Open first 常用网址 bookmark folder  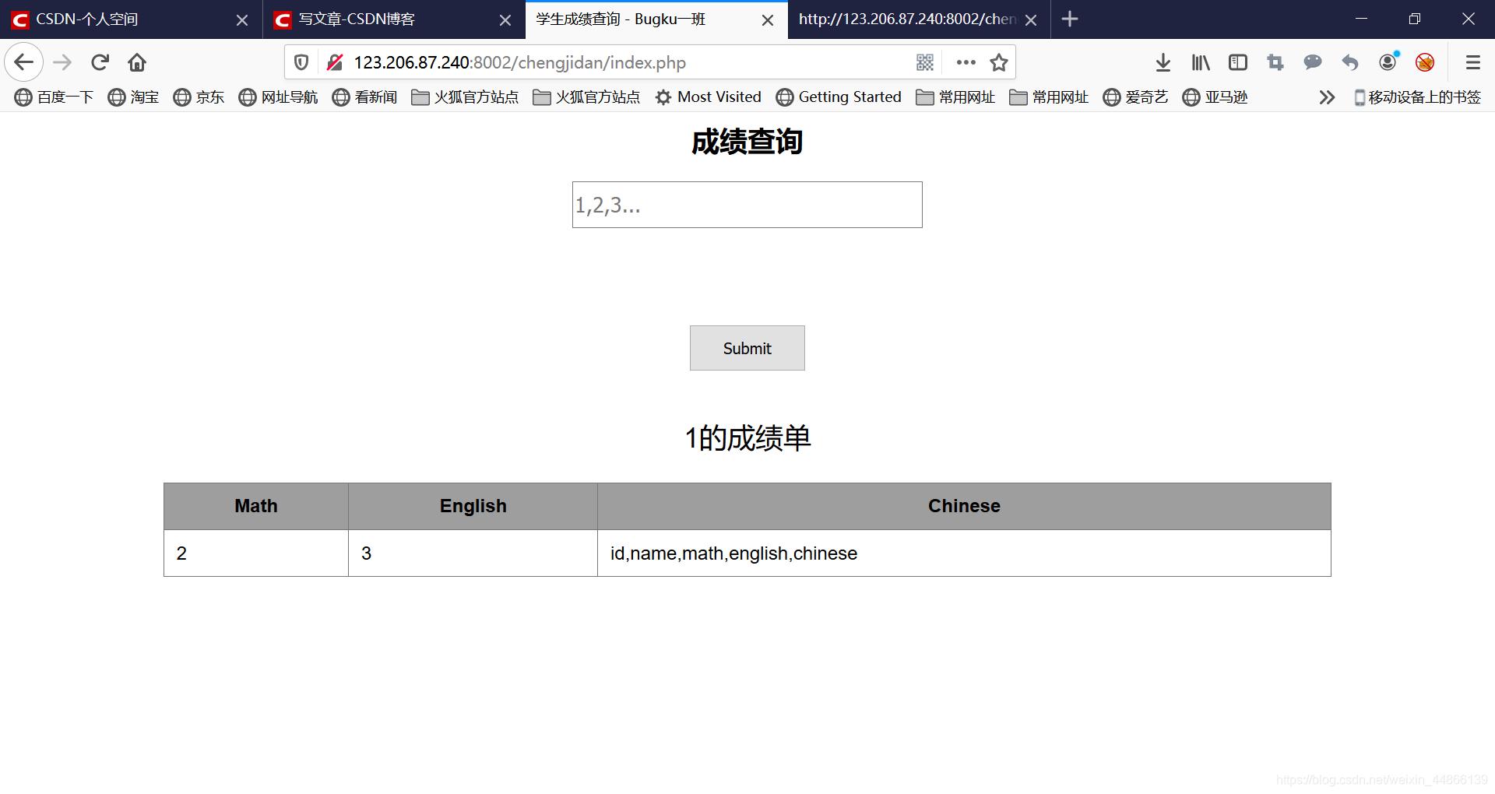[955, 97]
